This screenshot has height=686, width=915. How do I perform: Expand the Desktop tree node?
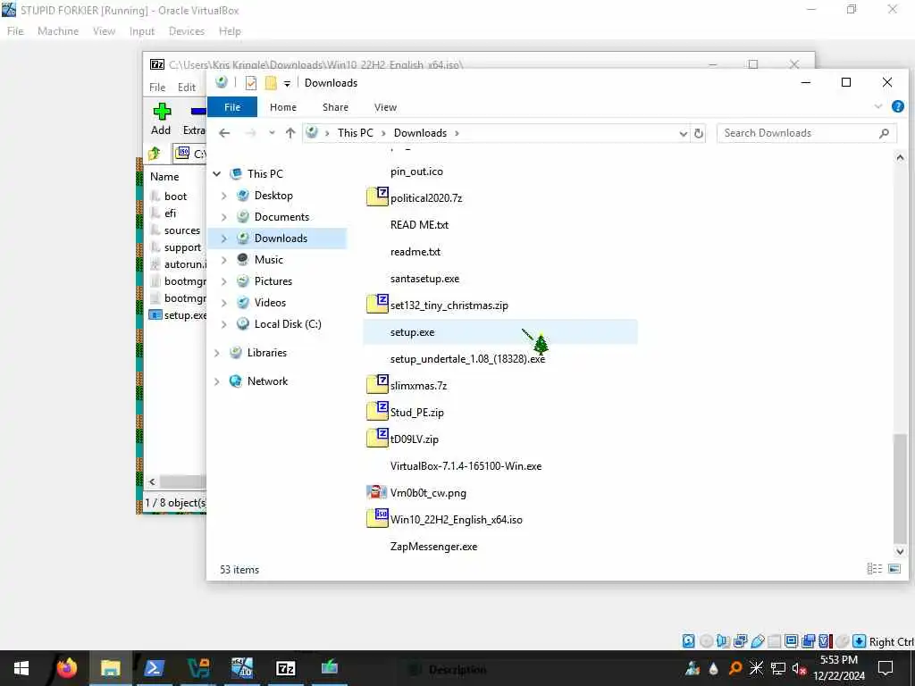point(223,196)
